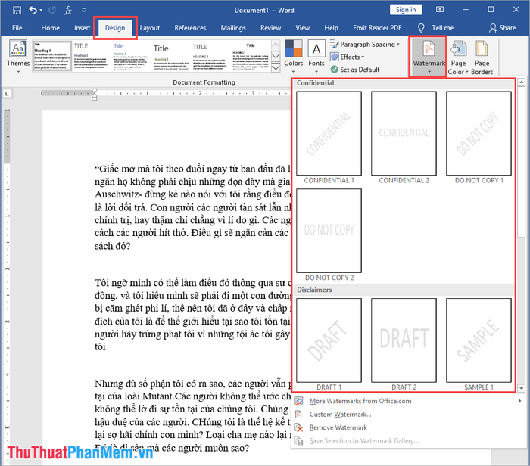530x466 pixels.
Task: Click the Undo arrow icon
Action: click(34, 10)
